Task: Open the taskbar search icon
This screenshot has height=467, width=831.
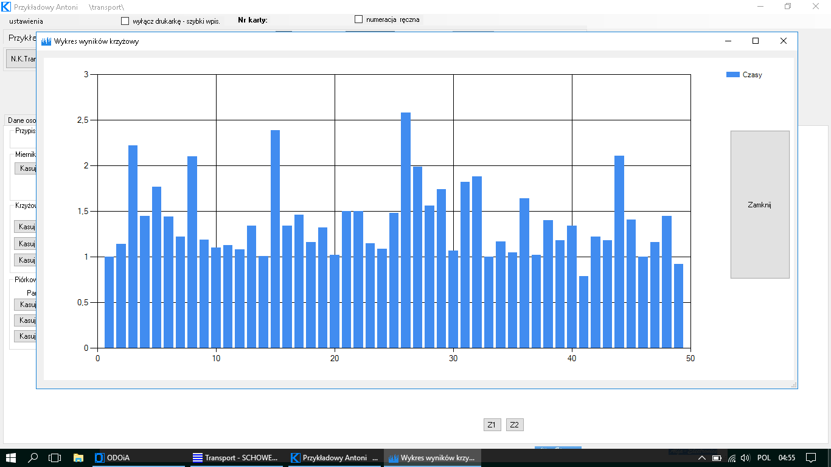Action: 33,457
